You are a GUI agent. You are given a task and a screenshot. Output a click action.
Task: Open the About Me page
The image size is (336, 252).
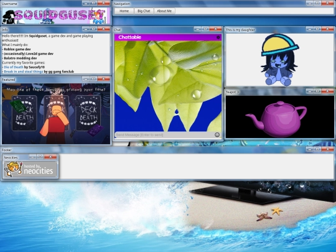coord(164,11)
